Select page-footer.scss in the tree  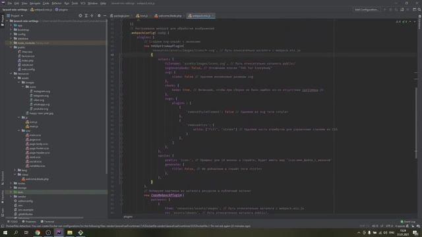pos(38,148)
